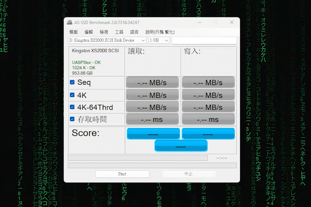Click the 4K write MB/s result
This screenshot has width=311, height=207.
tap(208, 95)
